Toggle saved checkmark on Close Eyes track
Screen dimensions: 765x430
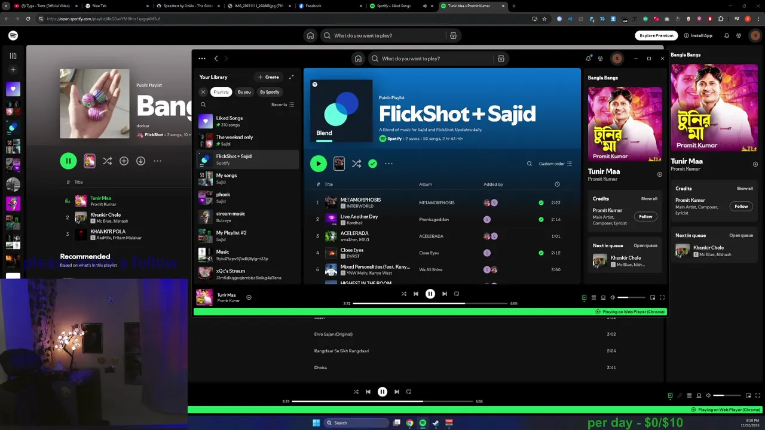pos(541,253)
